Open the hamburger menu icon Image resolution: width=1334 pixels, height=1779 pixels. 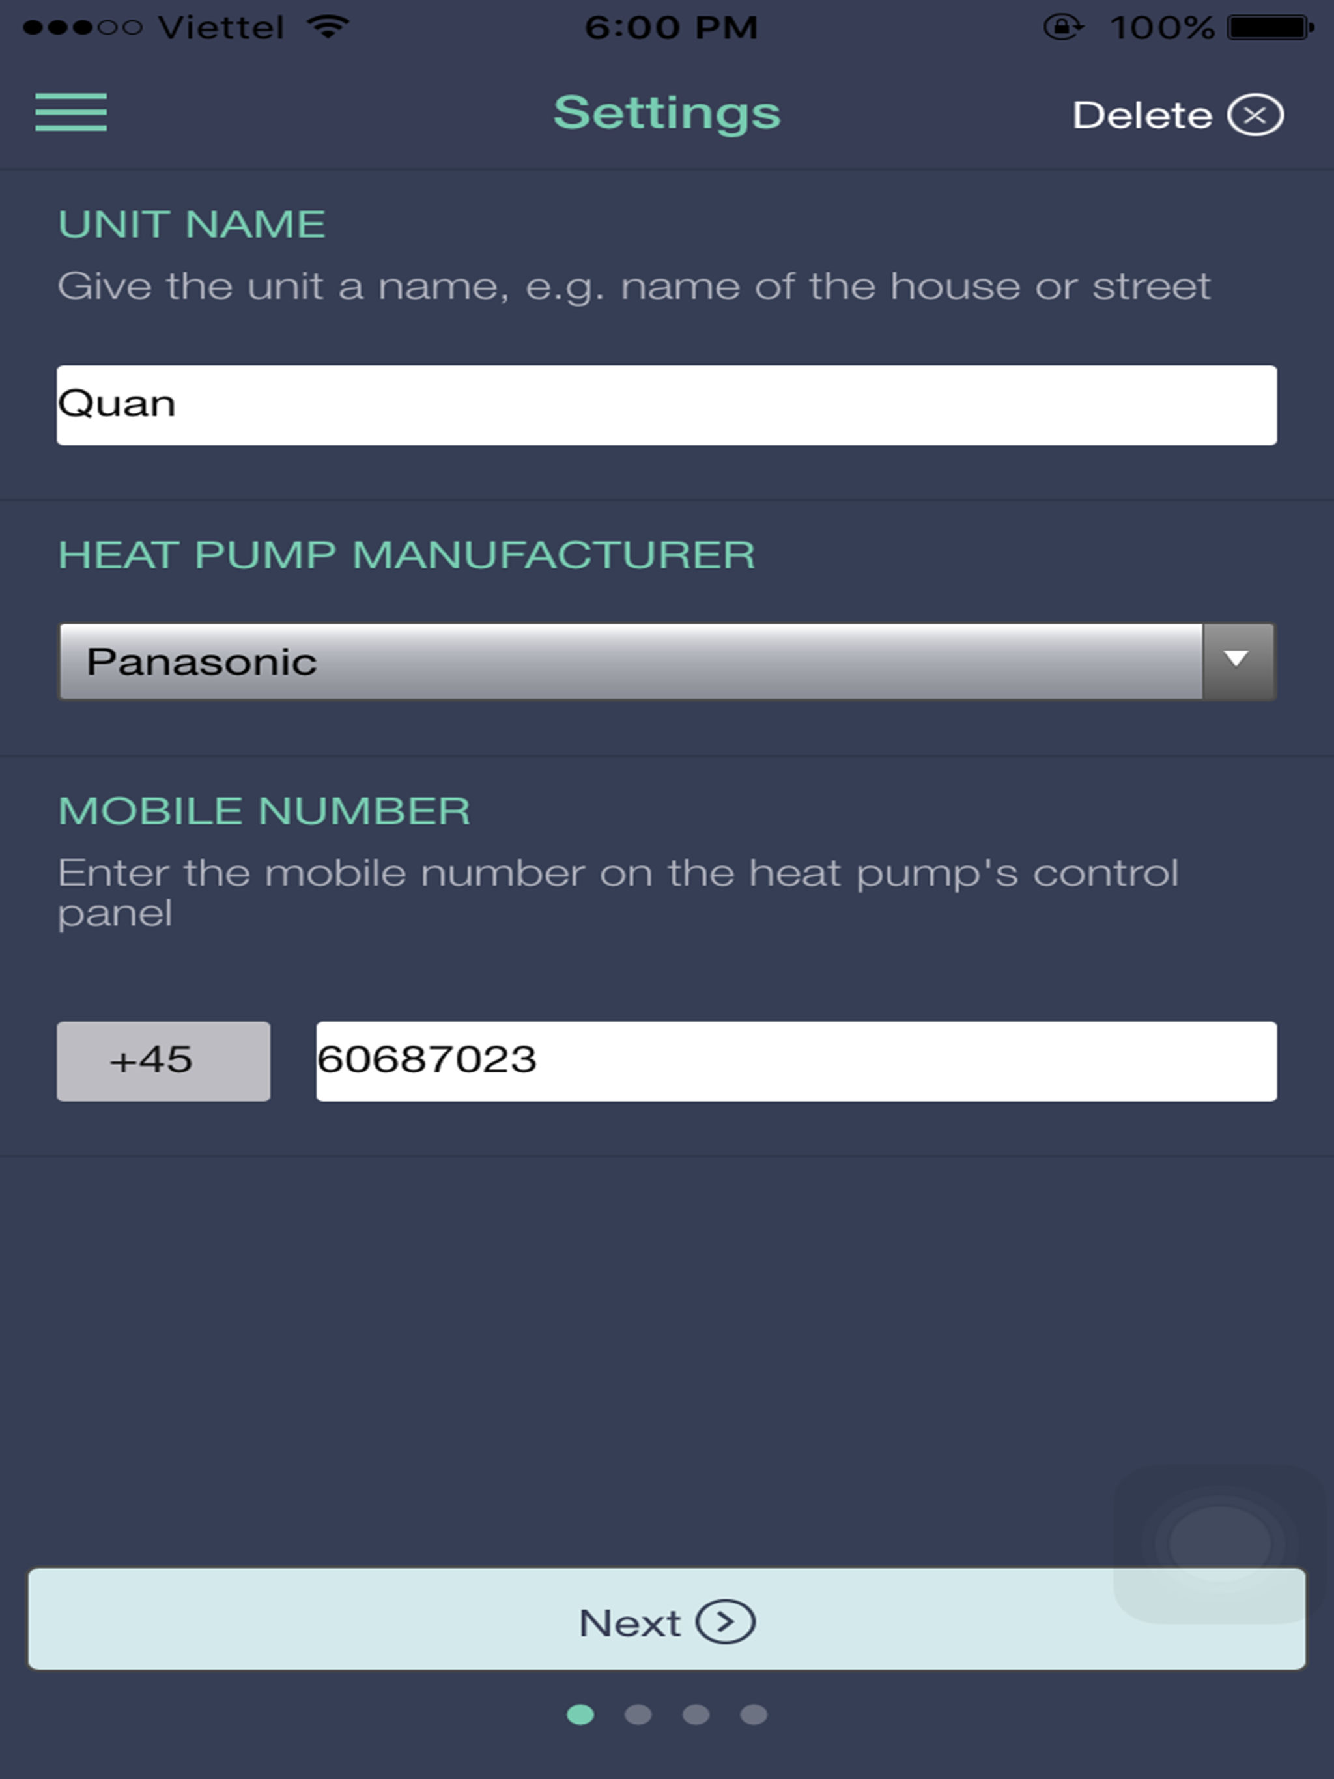tap(71, 112)
